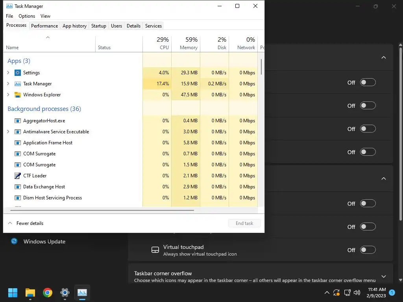Click icon of COM Surrogate using 0.7 MB
403x302 pixels.
pos(17,154)
